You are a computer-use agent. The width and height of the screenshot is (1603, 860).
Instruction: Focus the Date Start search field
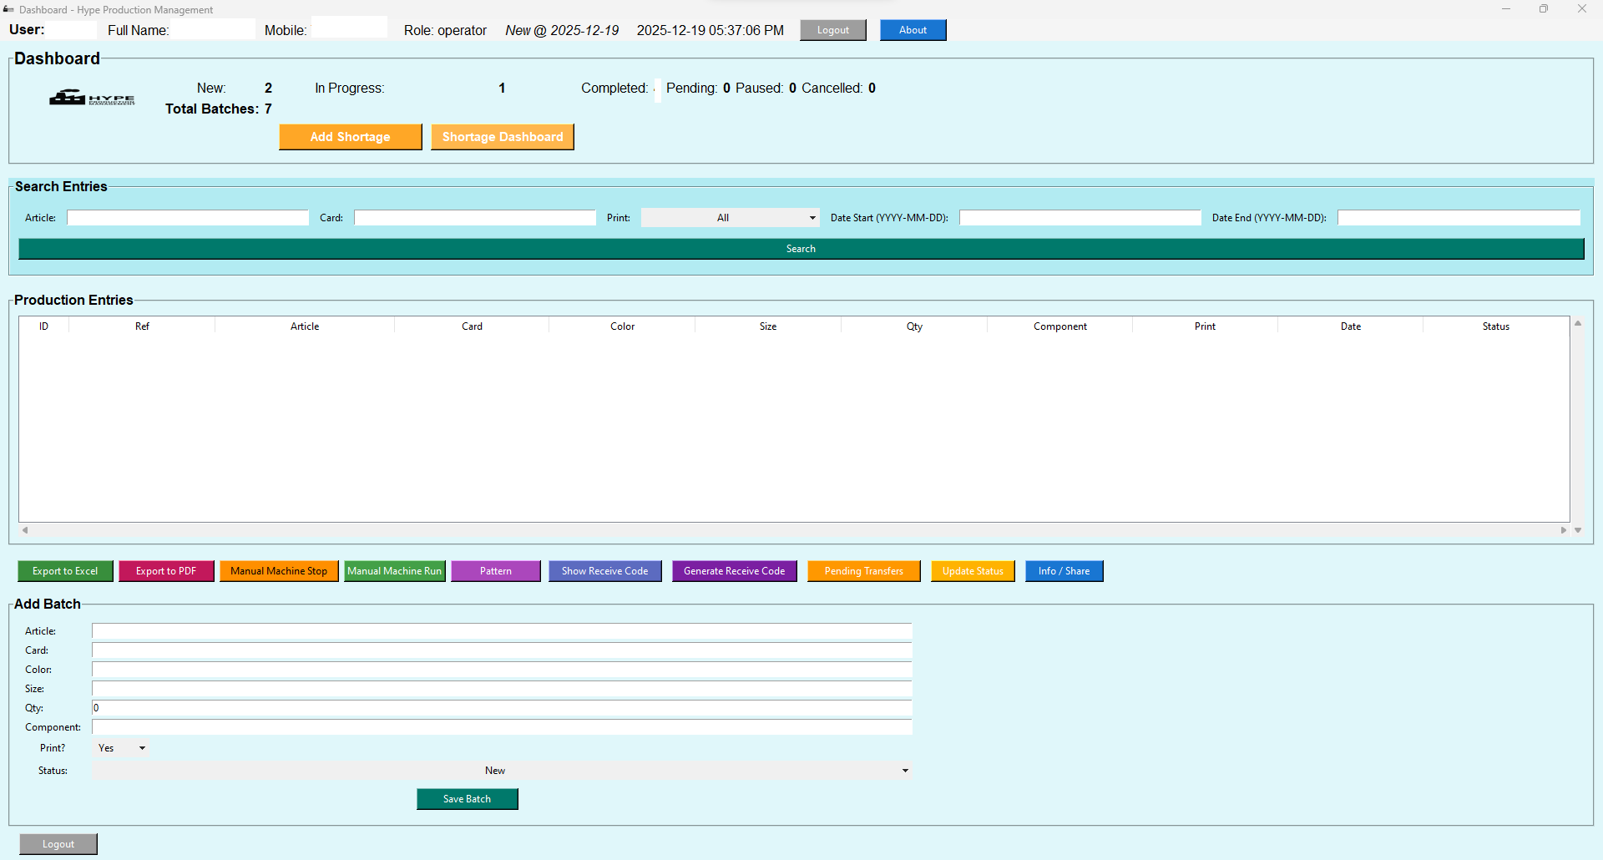(1080, 218)
